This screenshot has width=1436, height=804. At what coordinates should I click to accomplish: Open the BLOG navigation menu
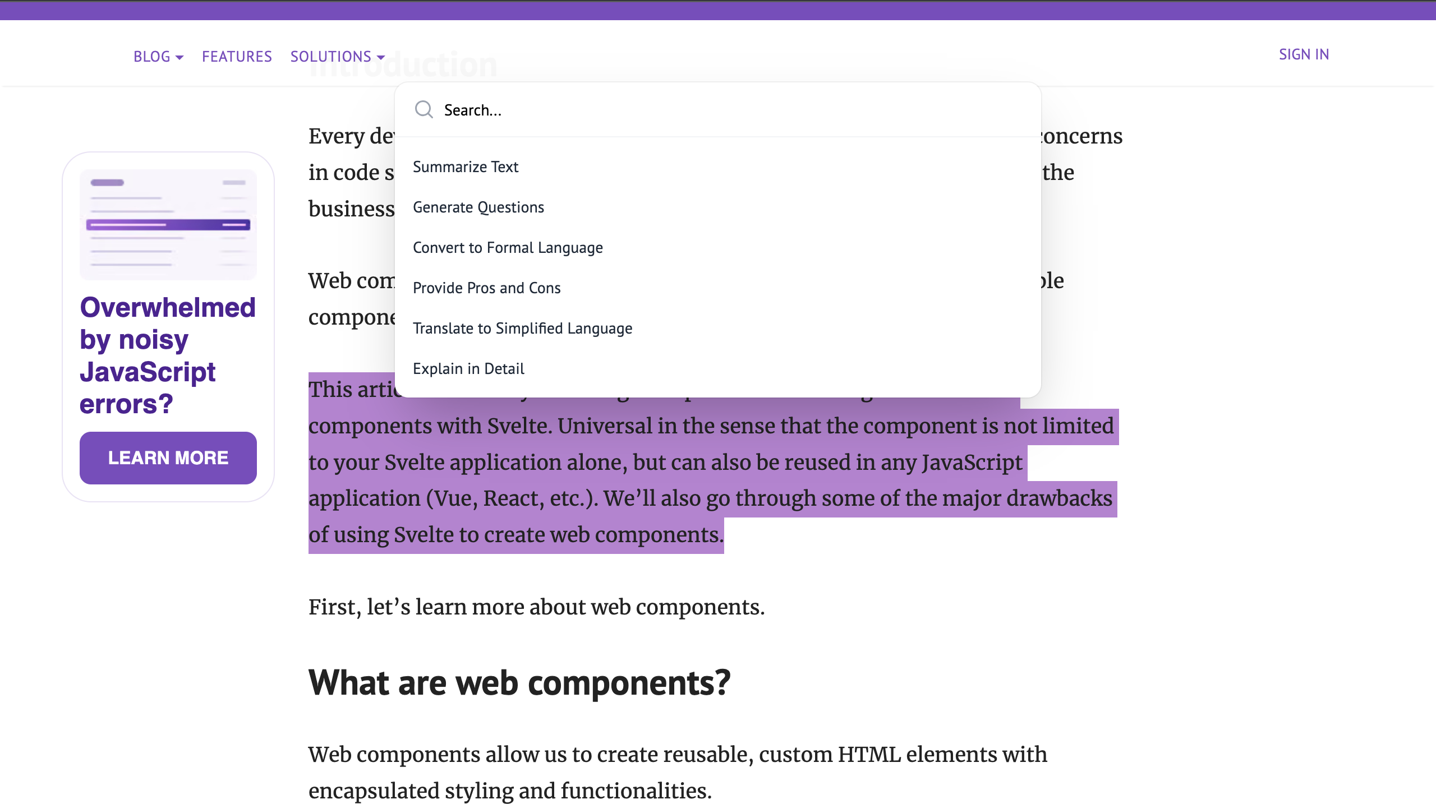point(151,56)
